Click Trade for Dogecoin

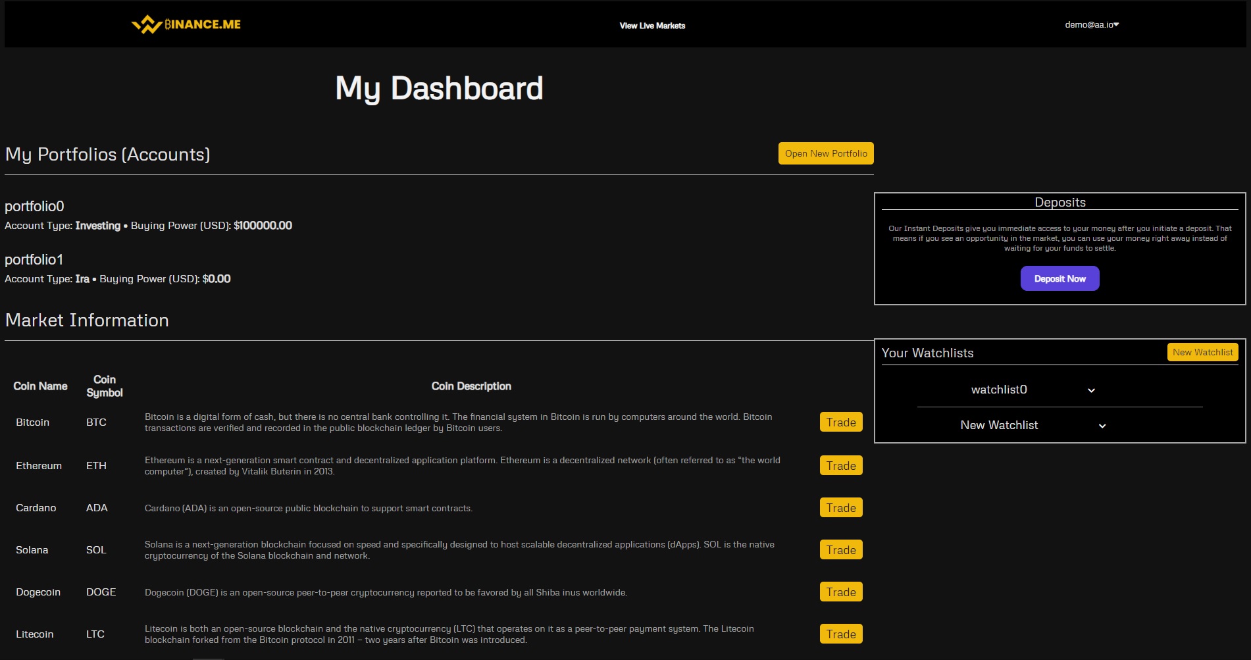(x=840, y=592)
